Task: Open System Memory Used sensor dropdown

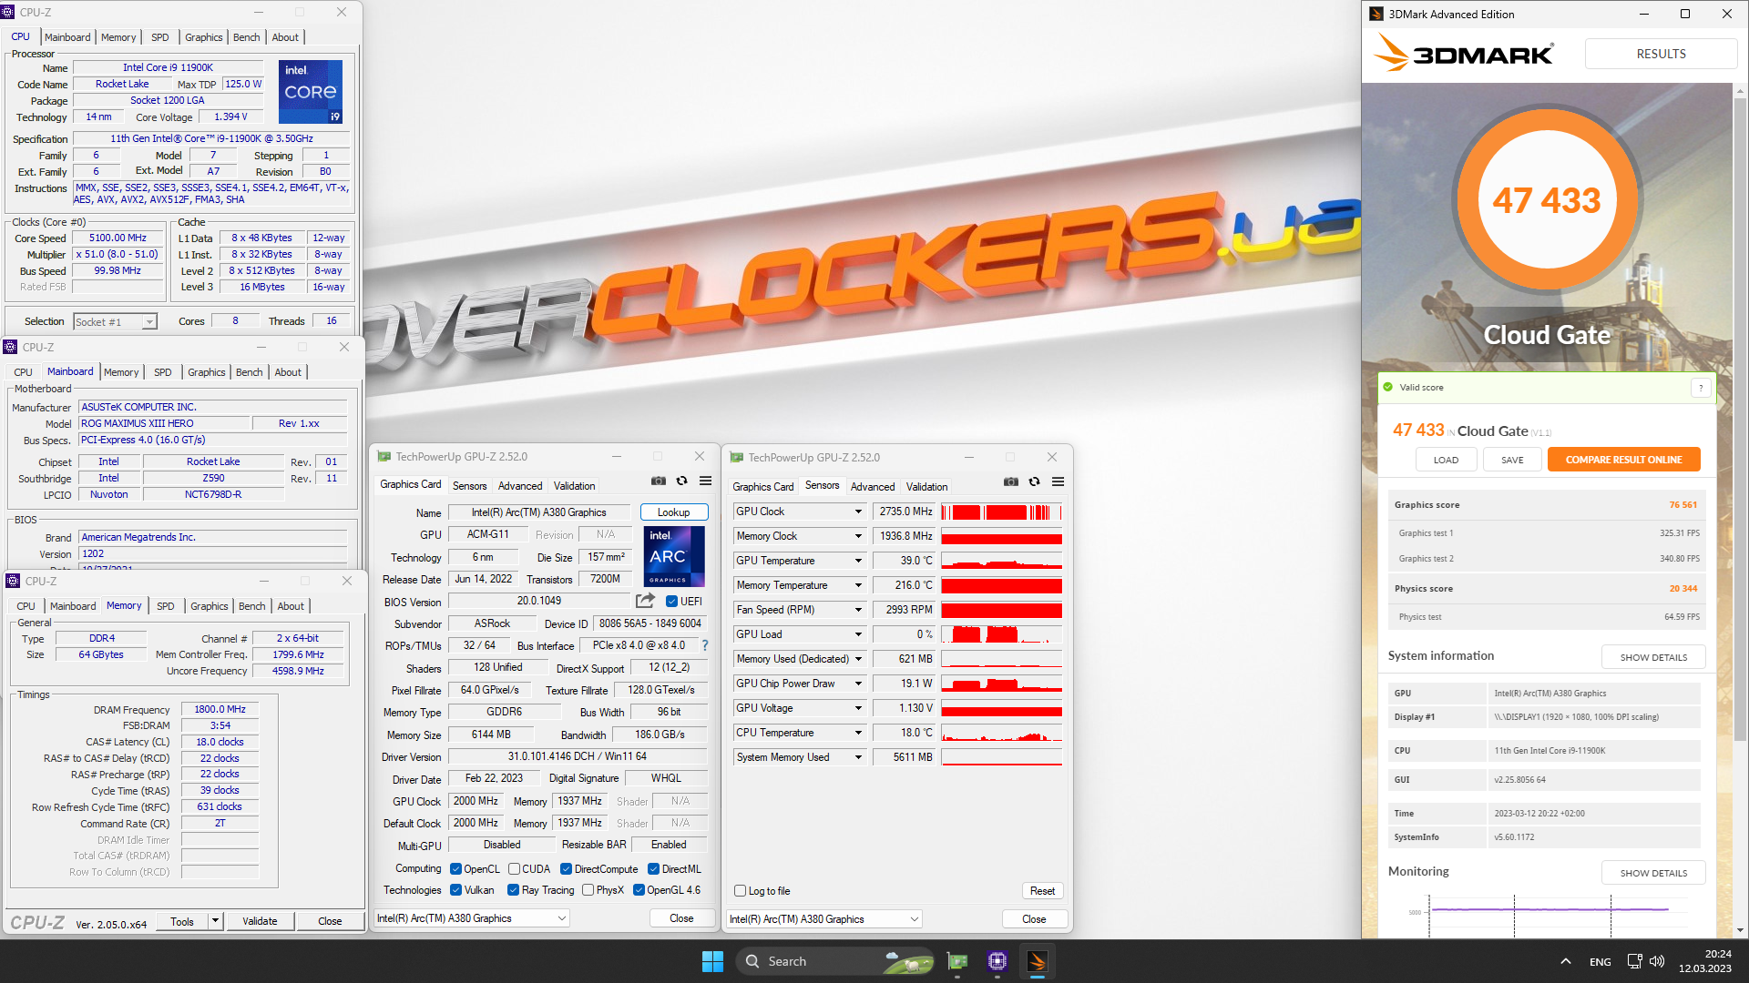Action: (857, 757)
